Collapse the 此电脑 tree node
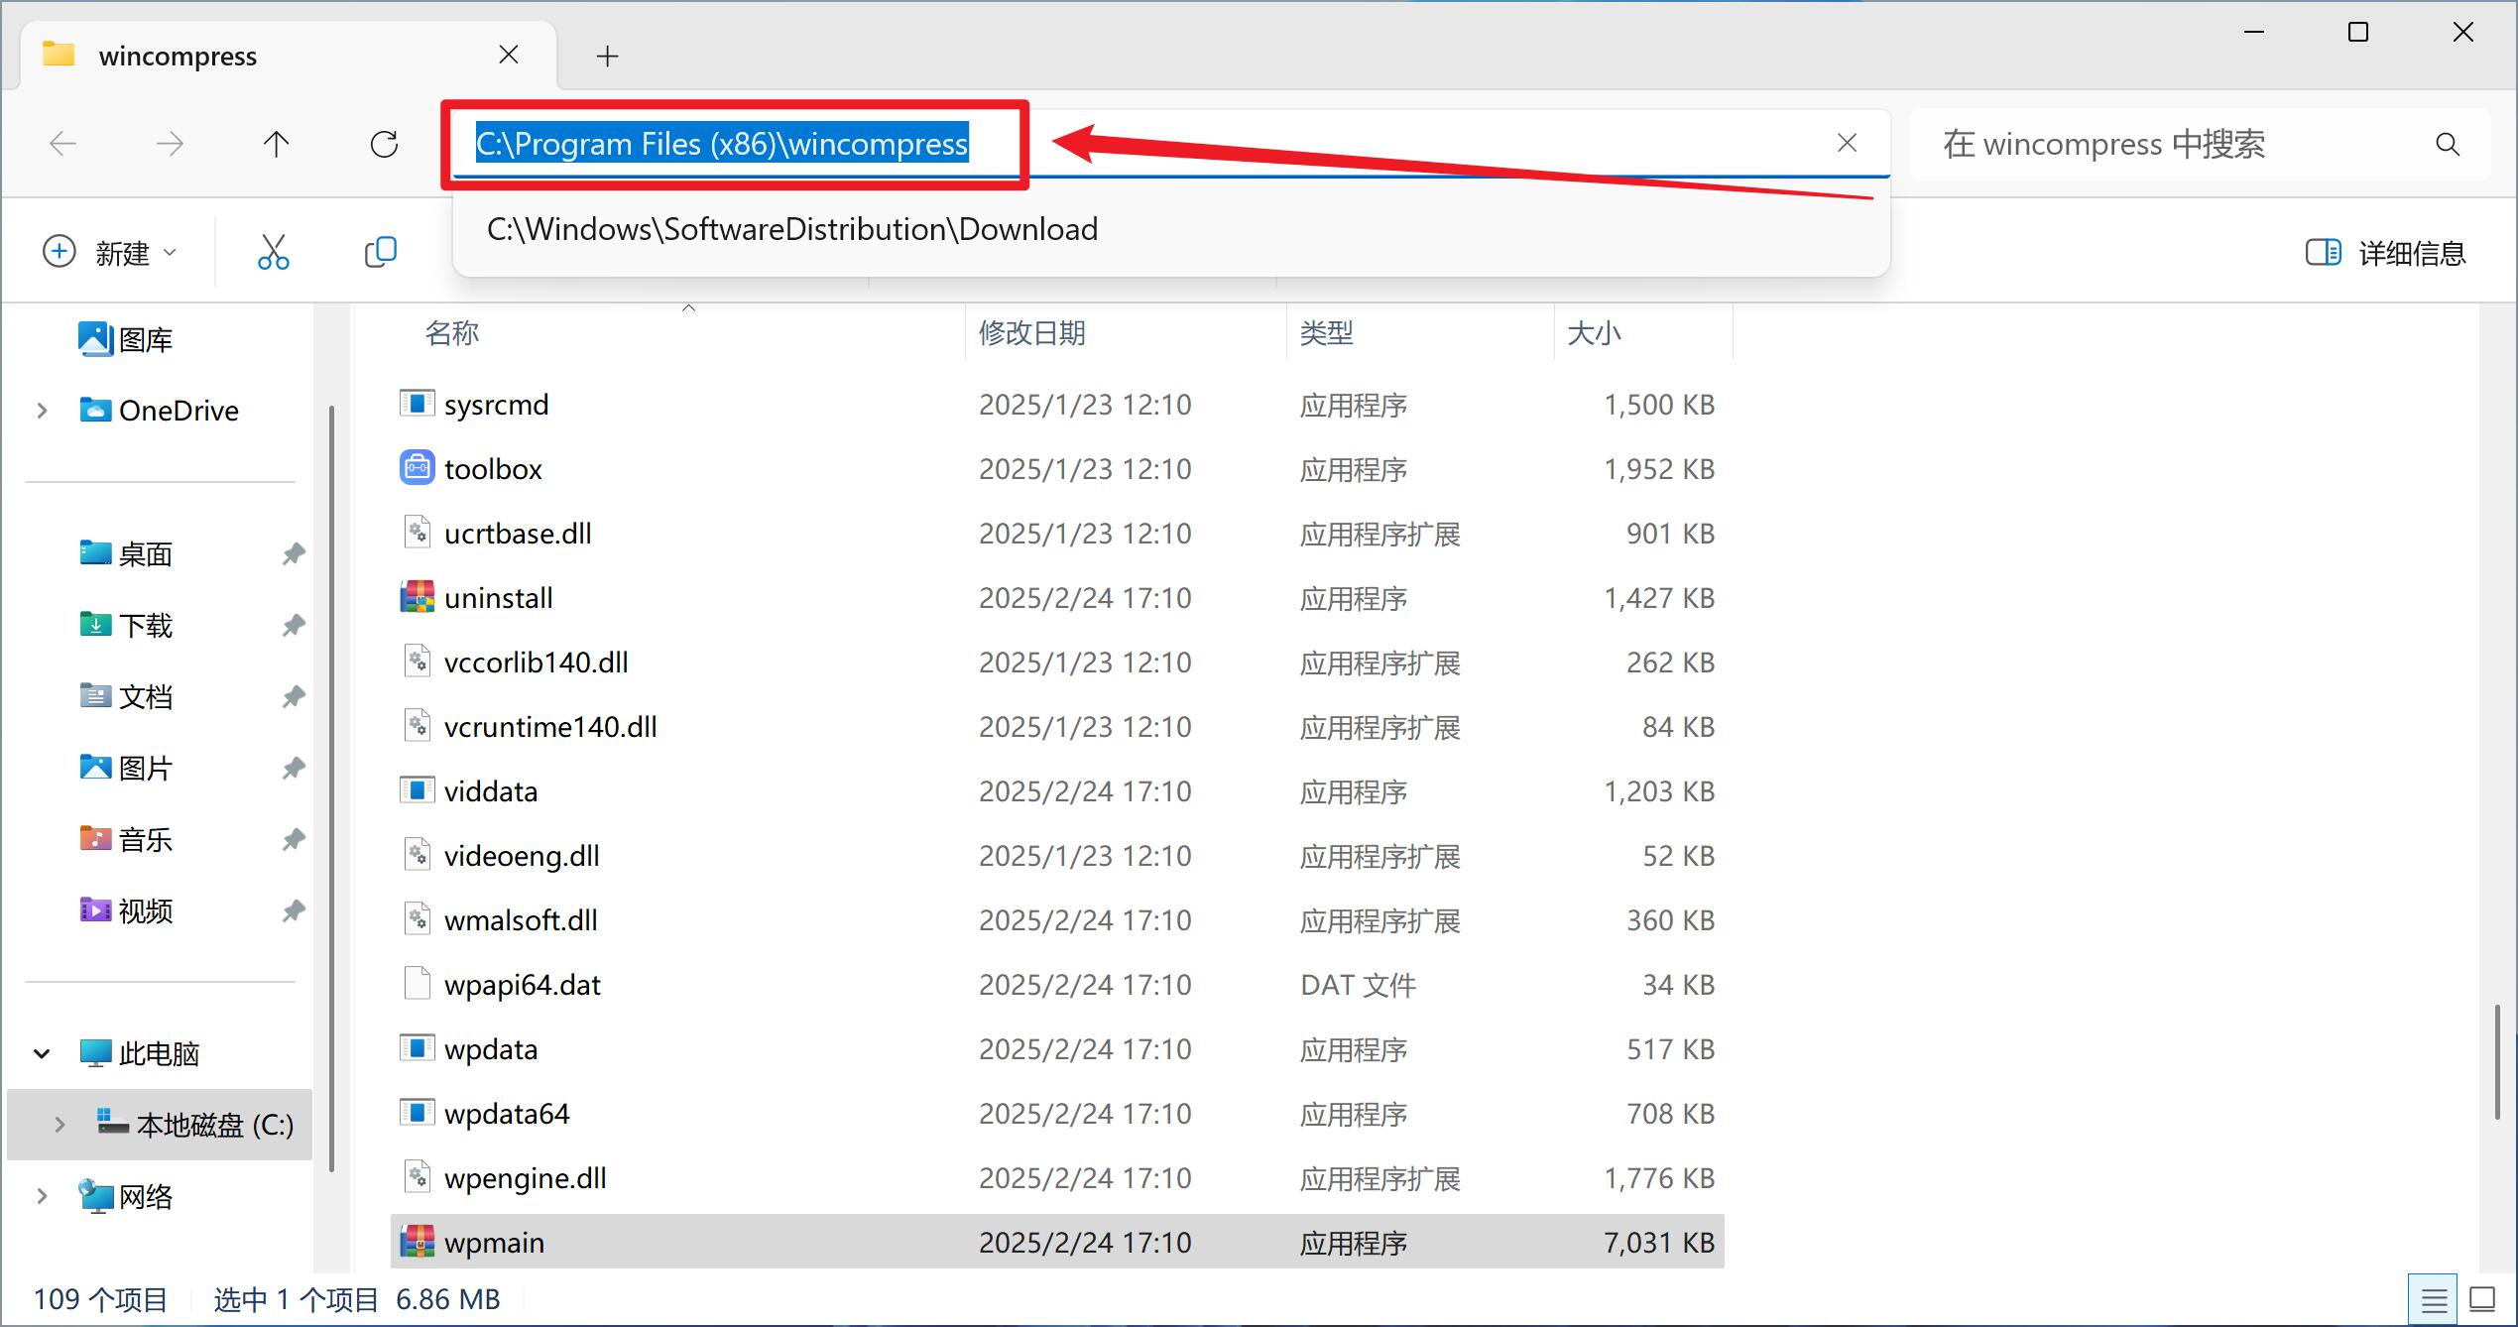 (x=42, y=1053)
